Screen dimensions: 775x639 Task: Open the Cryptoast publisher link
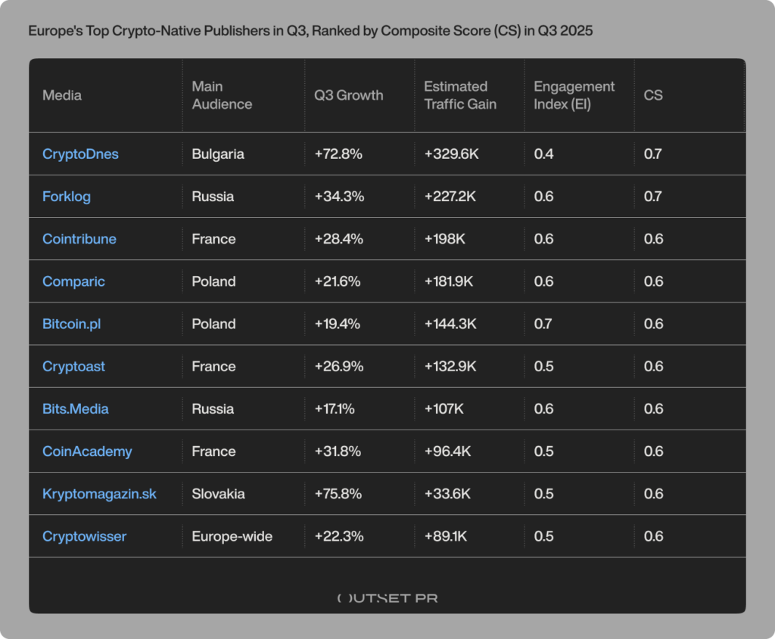coord(73,366)
